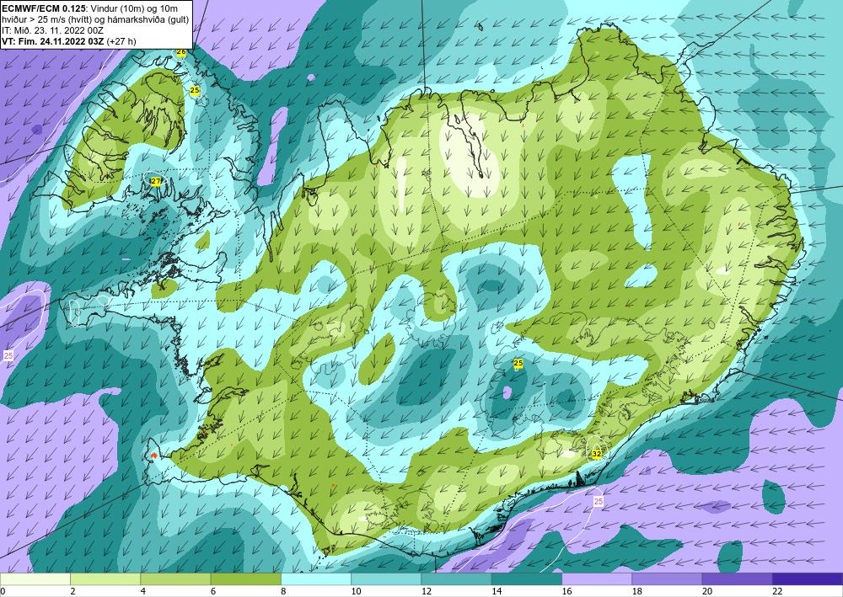Click the 'IT: Mið. 23. 11. 2022 00Z' line
Screen dimensions: 843x597
coord(52,30)
